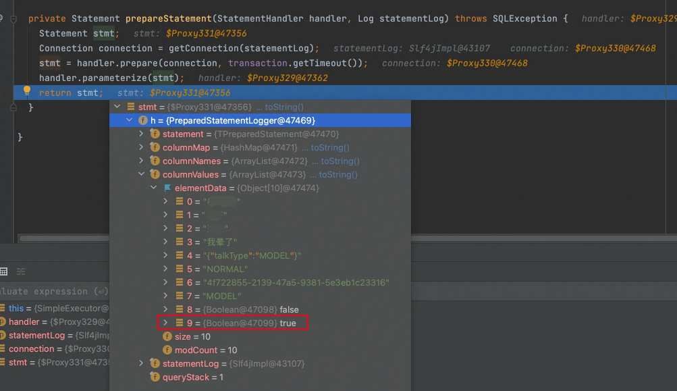Click the field icon next to size
The height and width of the screenshot is (391, 677).
[x=167, y=336]
